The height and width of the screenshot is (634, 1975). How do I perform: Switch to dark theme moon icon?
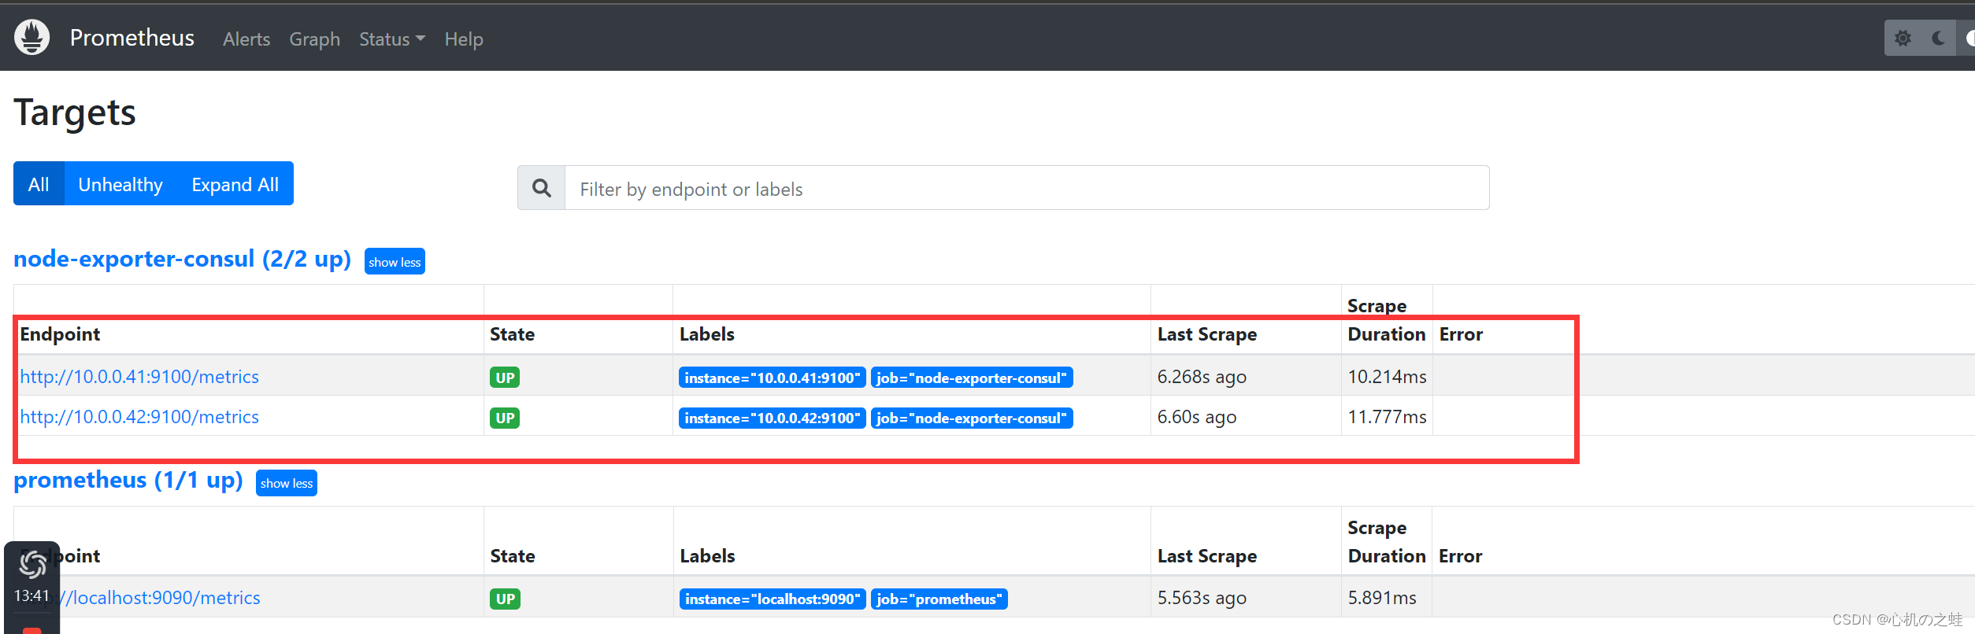(1938, 39)
